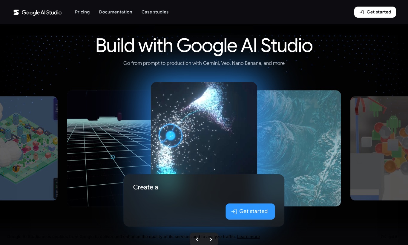
Task: Select the neon grid floor thumbnail
Action: [x=109, y=148]
